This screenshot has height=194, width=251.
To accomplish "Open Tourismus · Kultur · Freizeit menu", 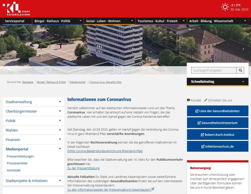I will [158, 21].
